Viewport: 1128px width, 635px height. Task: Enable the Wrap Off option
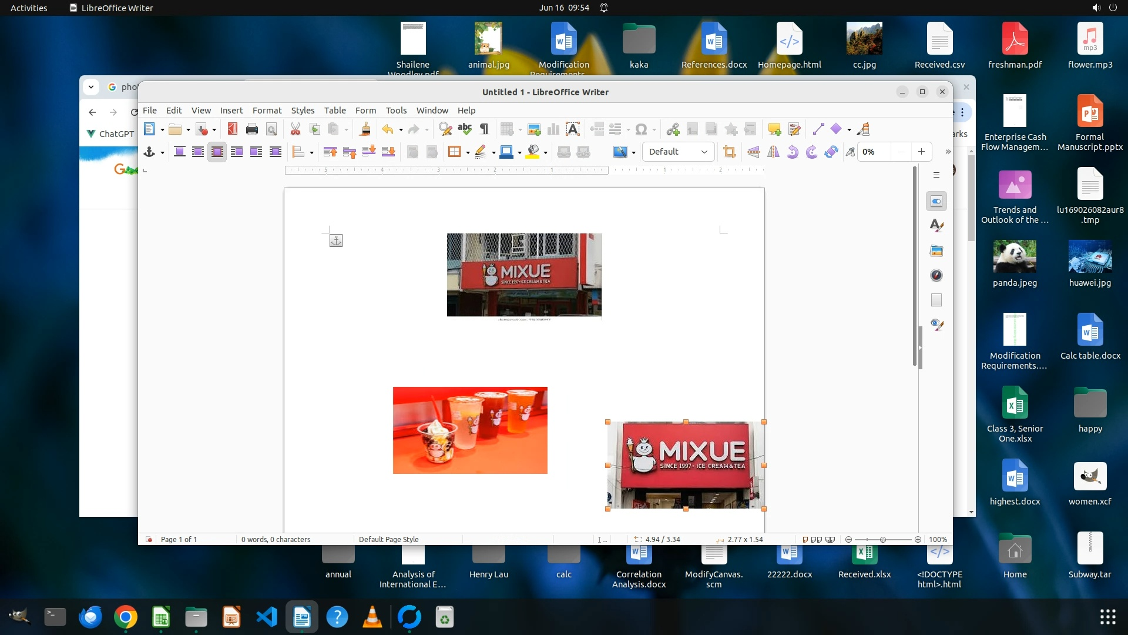point(180,152)
